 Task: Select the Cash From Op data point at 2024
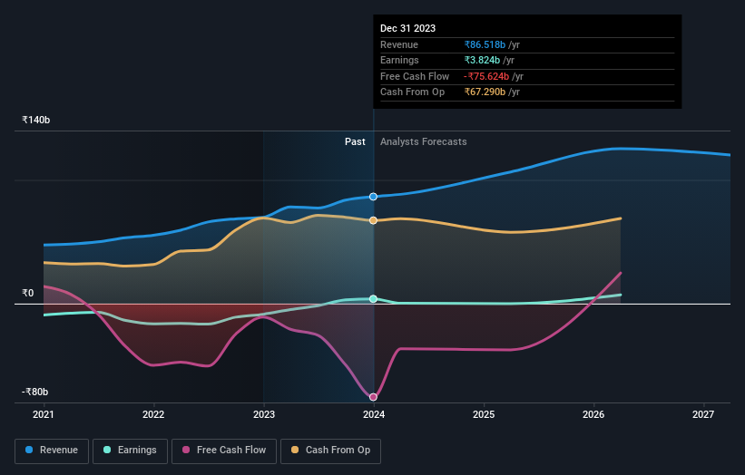374,220
